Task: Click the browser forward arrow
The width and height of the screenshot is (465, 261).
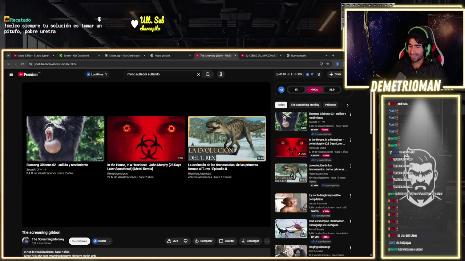Action: click(15, 64)
